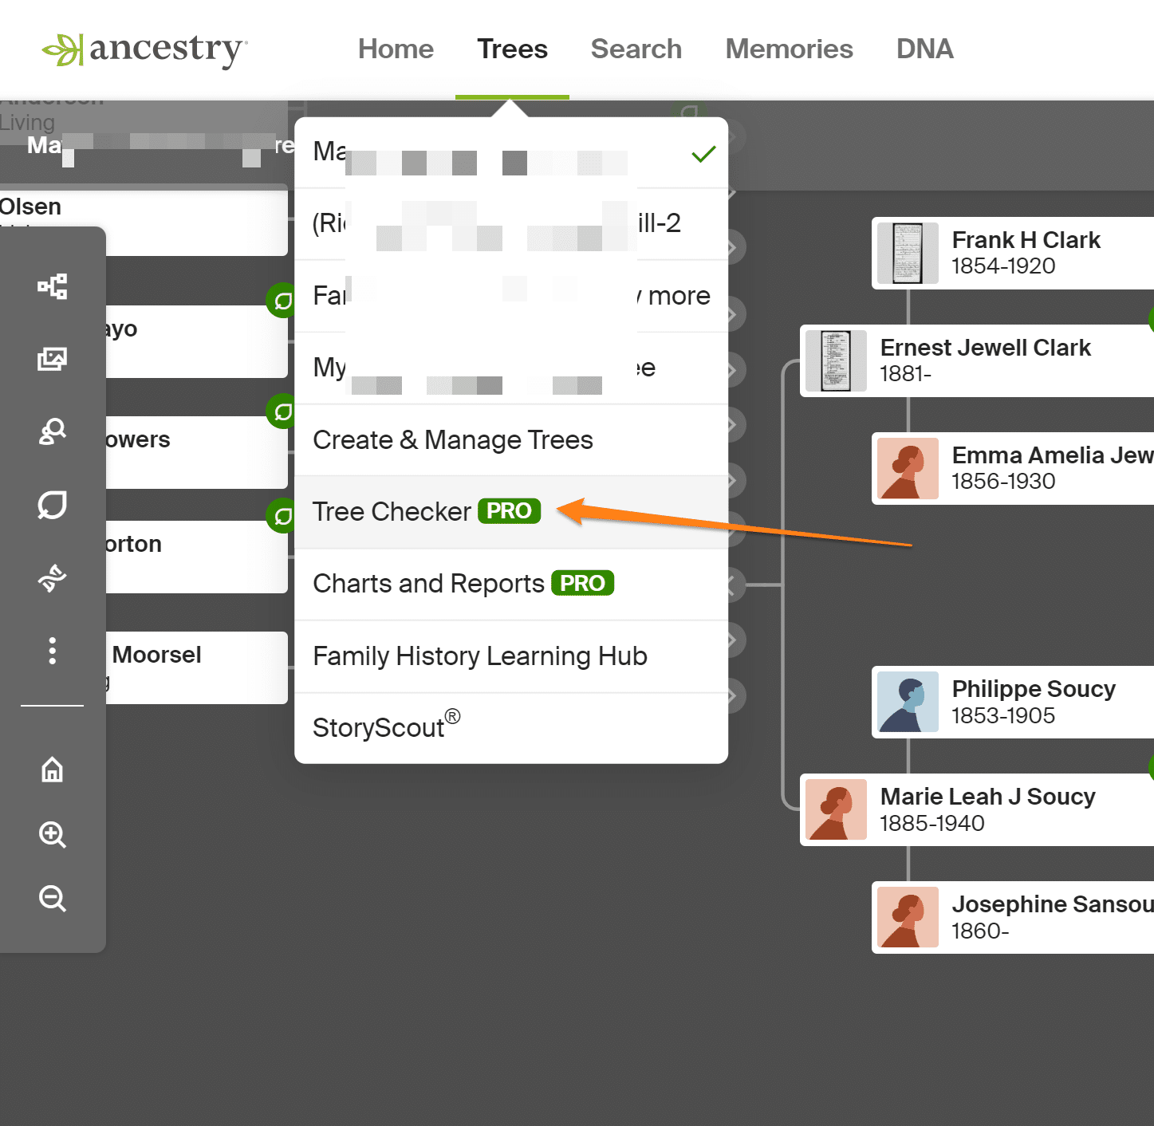Screen dimensions: 1154x1126
Task: Click the DNA sidebar icon
Action: (53, 577)
